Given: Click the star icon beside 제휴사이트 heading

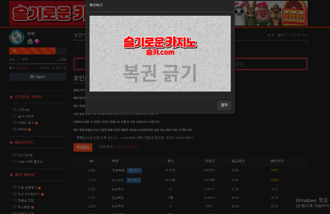Looking at the screenshot, I should 11,142.
